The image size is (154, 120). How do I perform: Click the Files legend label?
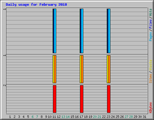pyautogui.click(x=150, y=24)
